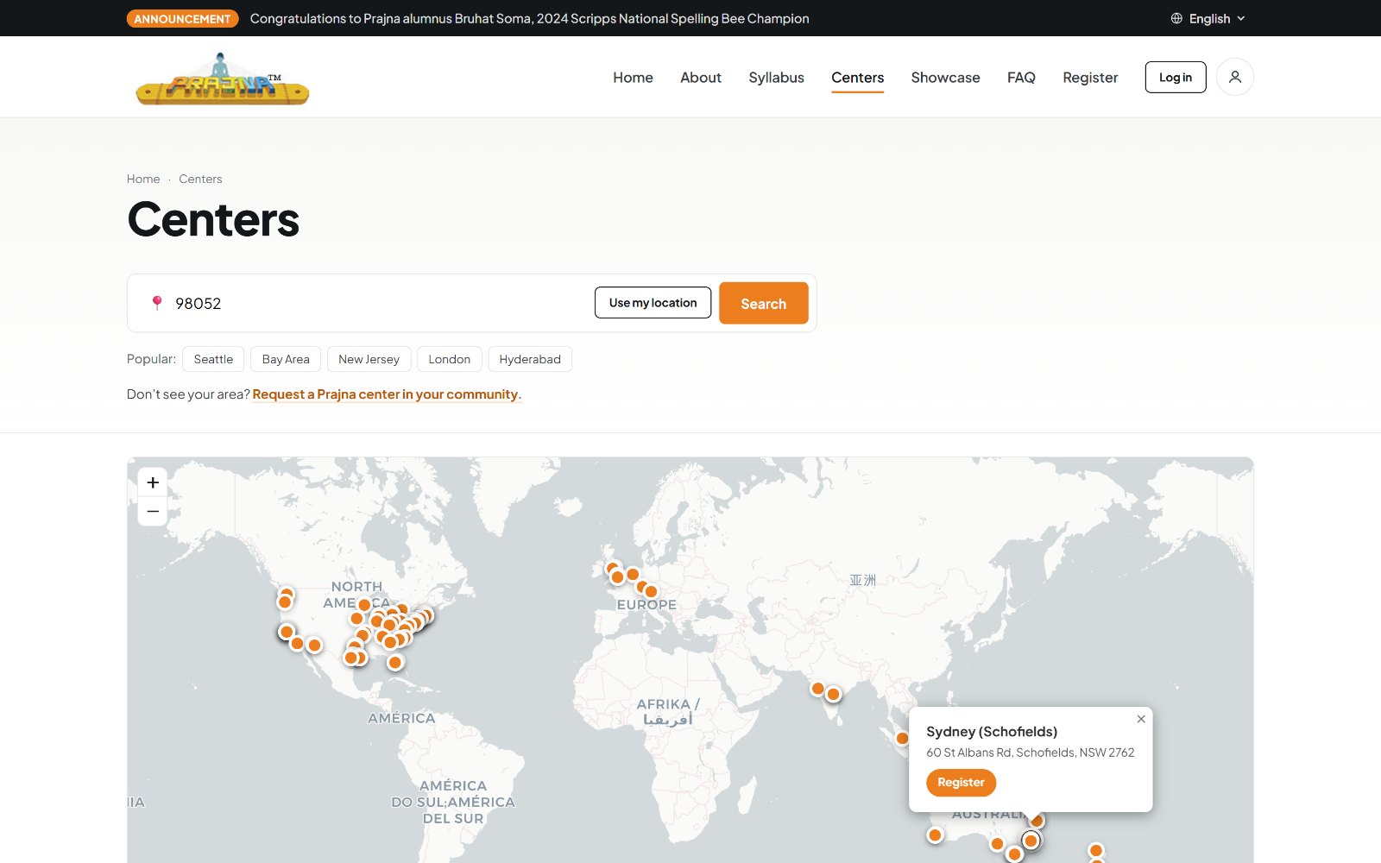The height and width of the screenshot is (863, 1381).
Task: Select the Bay Area popular chip
Action: tap(286, 359)
